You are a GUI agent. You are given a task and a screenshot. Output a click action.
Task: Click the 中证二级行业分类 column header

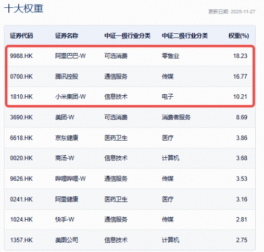[x=185, y=36]
